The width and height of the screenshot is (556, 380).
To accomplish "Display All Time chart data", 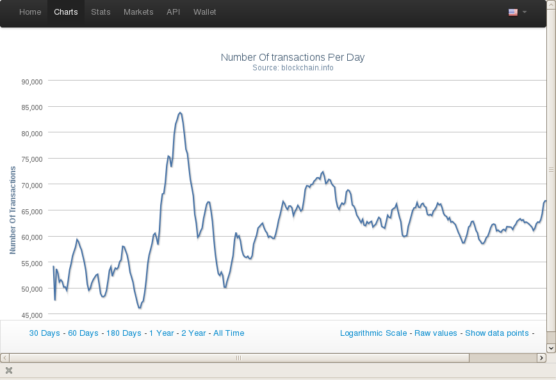I will pos(229,333).
